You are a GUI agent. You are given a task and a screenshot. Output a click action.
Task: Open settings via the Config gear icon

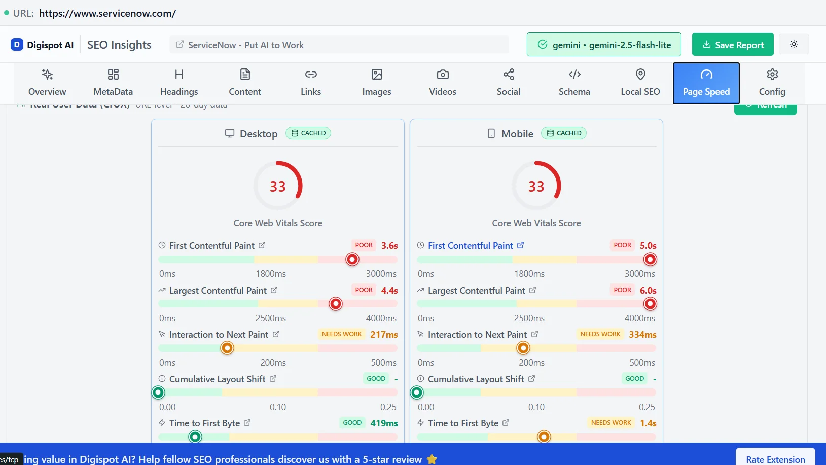point(771,75)
